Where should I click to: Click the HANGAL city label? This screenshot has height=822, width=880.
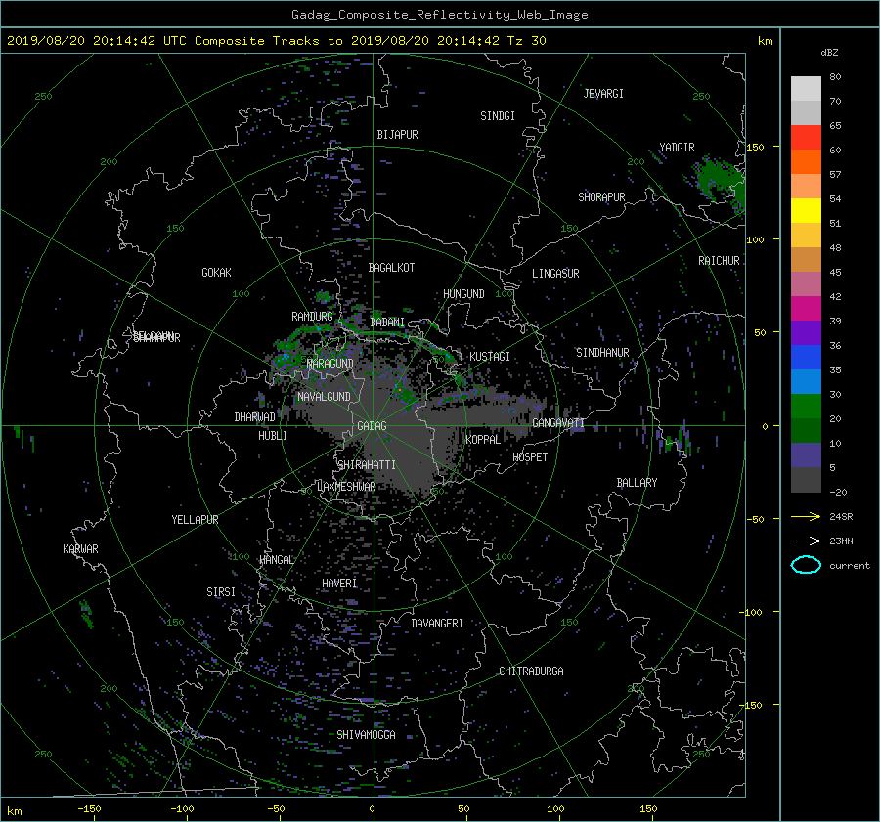coord(276,560)
